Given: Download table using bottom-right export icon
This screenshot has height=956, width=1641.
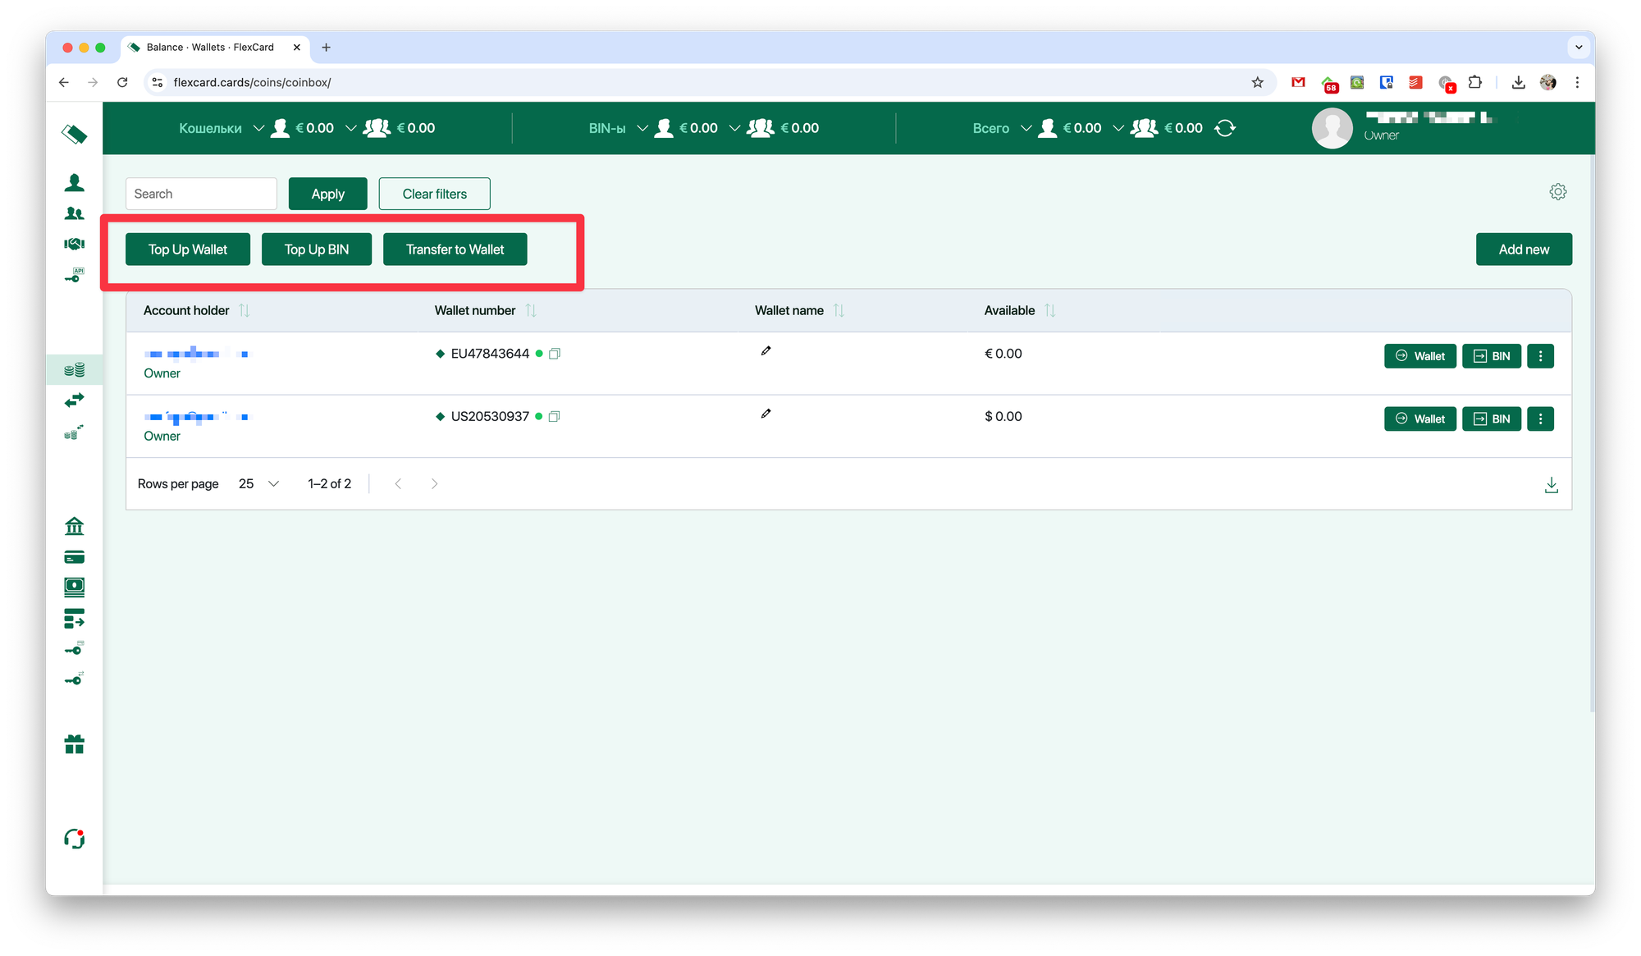Looking at the screenshot, I should [1551, 485].
